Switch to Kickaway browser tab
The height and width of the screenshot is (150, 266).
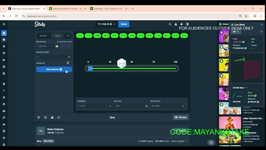[108, 9]
